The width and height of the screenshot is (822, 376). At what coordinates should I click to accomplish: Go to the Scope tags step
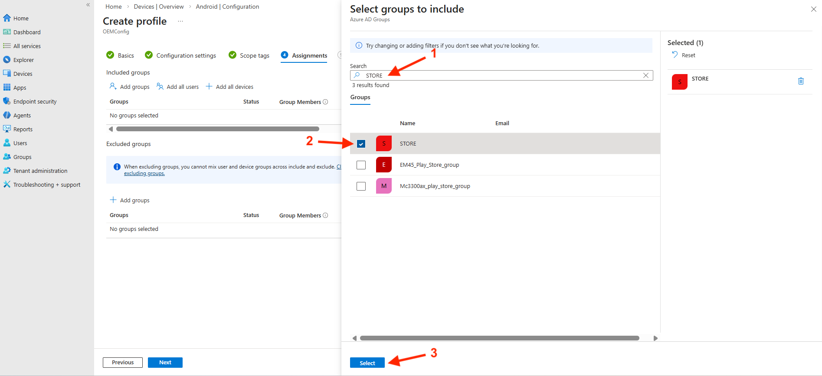tap(254, 55)
